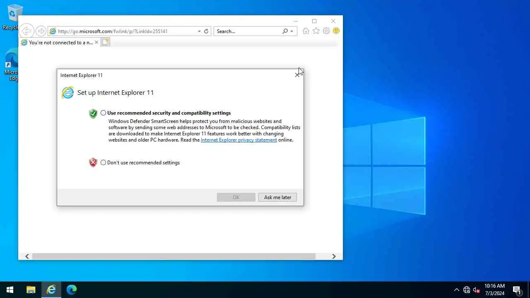This screenshot has width=530, height=298.
Task: Click the horizontal scrollbar thumb
Action: 174,257
